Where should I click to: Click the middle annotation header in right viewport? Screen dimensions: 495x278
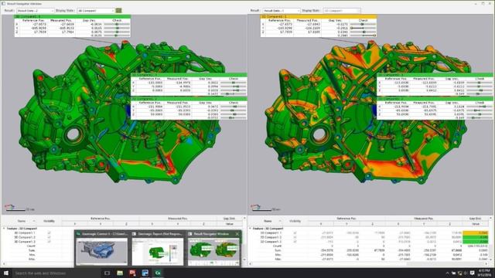(435, 75)
